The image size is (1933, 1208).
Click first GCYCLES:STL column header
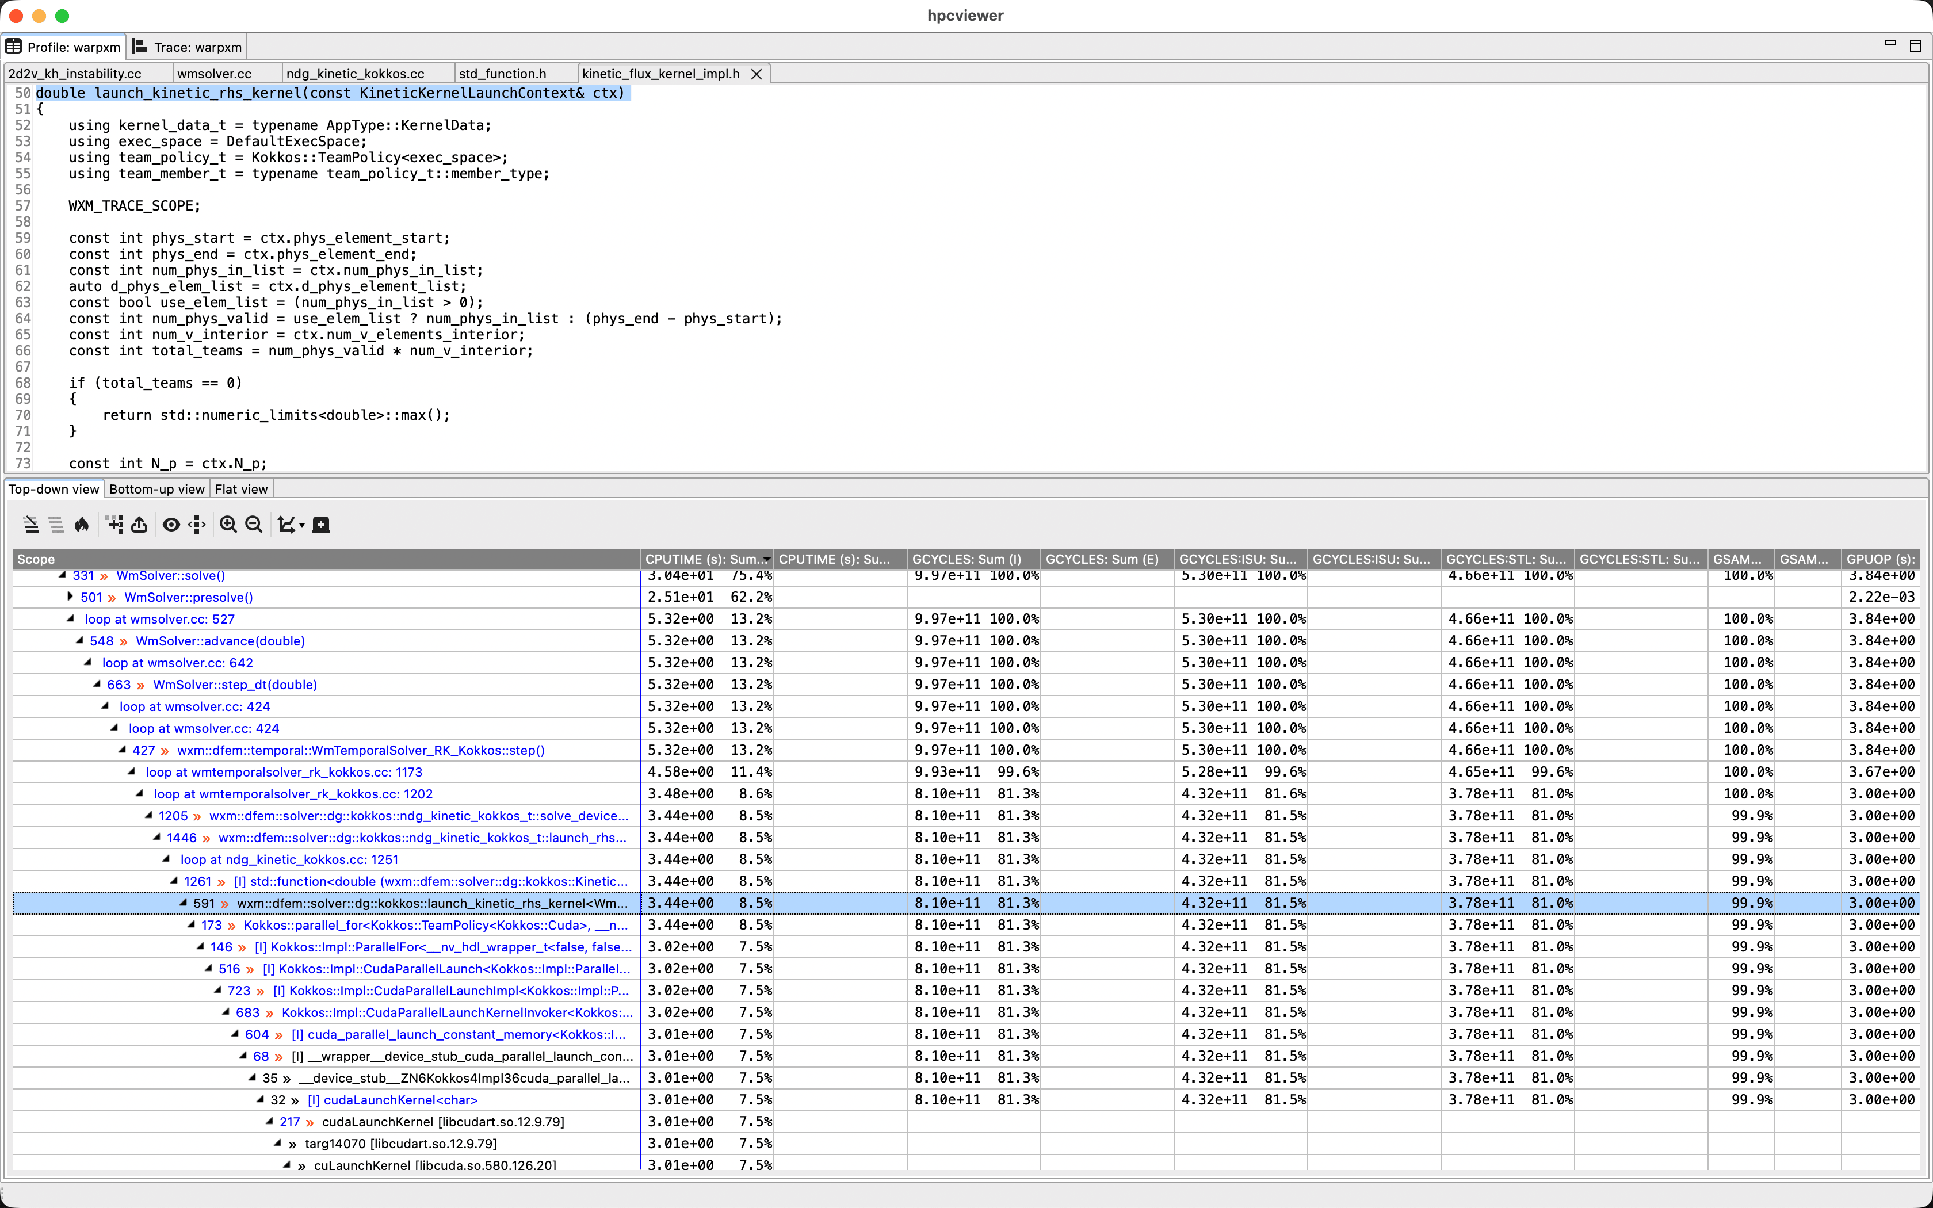[x=1507, y=559]
